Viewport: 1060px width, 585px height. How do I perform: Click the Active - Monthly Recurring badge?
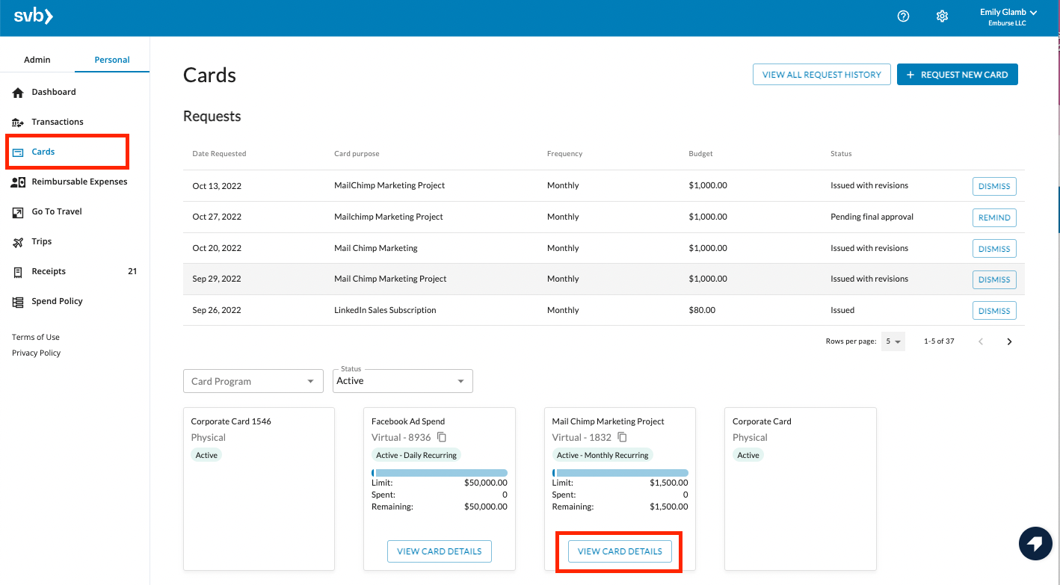(603, 455)
